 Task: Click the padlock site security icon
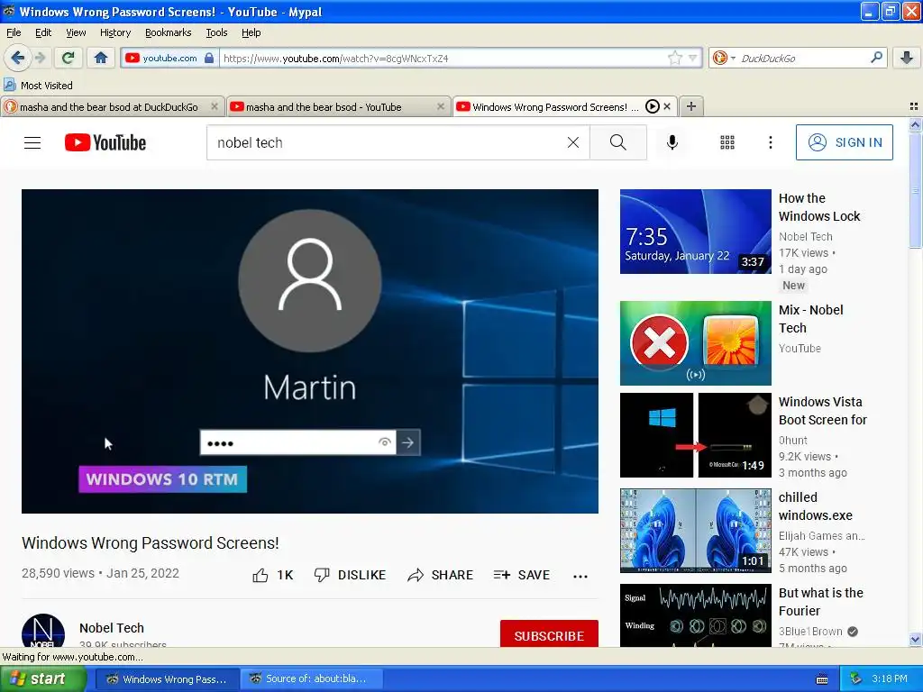coord(209,58)
